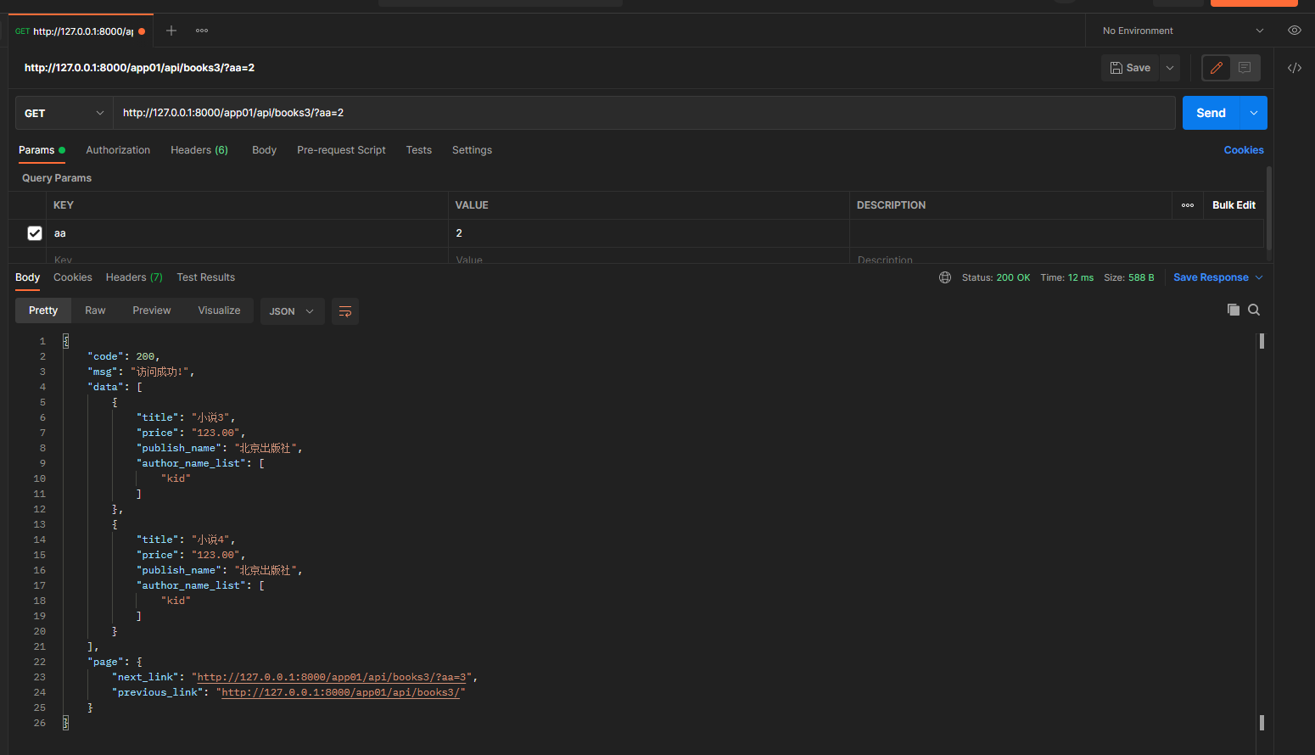Click the Size: 588 B text

(x=1129, y=277)
